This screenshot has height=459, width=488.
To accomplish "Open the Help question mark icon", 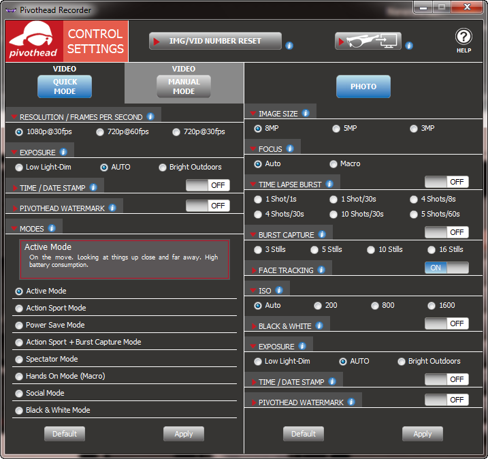I will click(x=463, y=37).
